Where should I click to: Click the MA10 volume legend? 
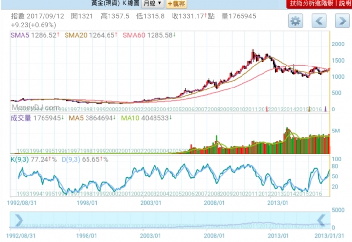pos(130,118)
